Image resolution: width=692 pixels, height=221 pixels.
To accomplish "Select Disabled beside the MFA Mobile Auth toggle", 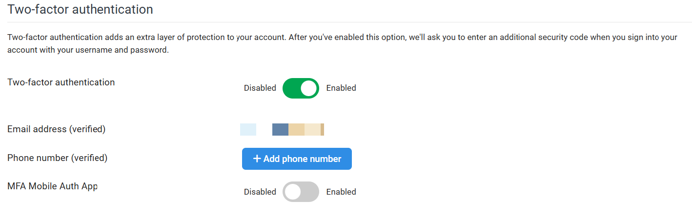I will (260, 192).
